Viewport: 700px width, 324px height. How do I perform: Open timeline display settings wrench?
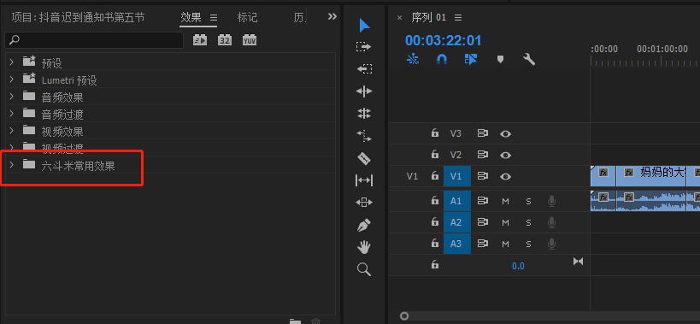click(529, 59)
